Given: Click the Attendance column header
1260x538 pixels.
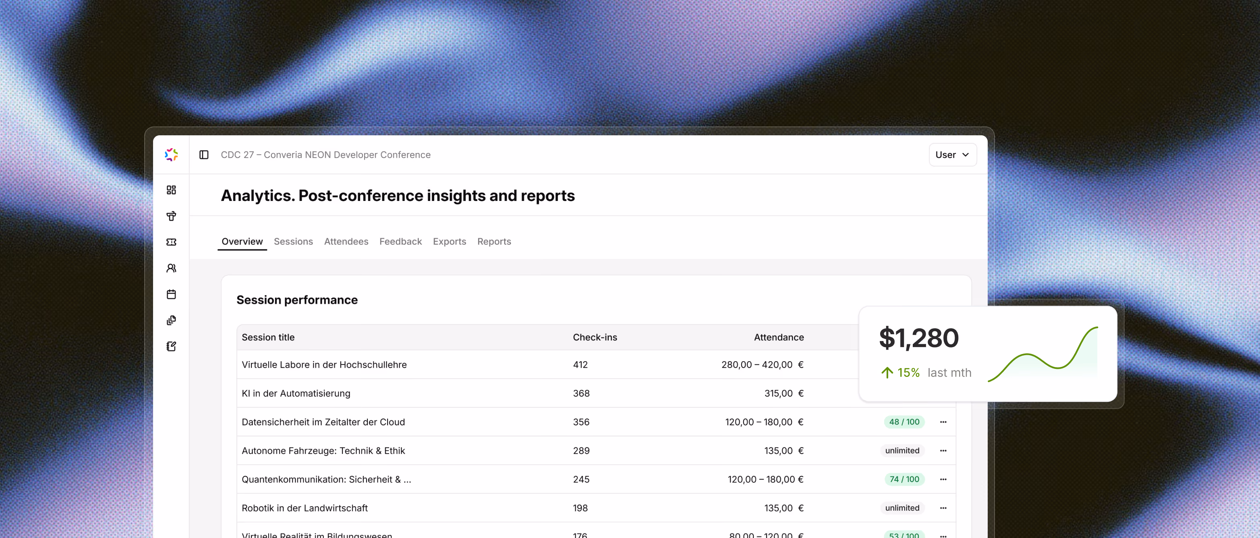Looking at the screenshot, I should tap(779, 337).
